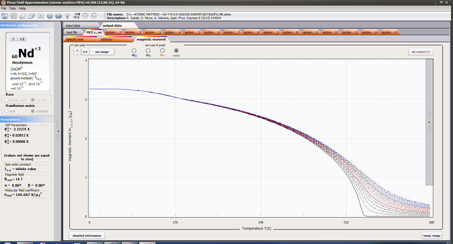Open settings with the gear icon
Viewport: 453px width, 244px height.
click(50, 16)
